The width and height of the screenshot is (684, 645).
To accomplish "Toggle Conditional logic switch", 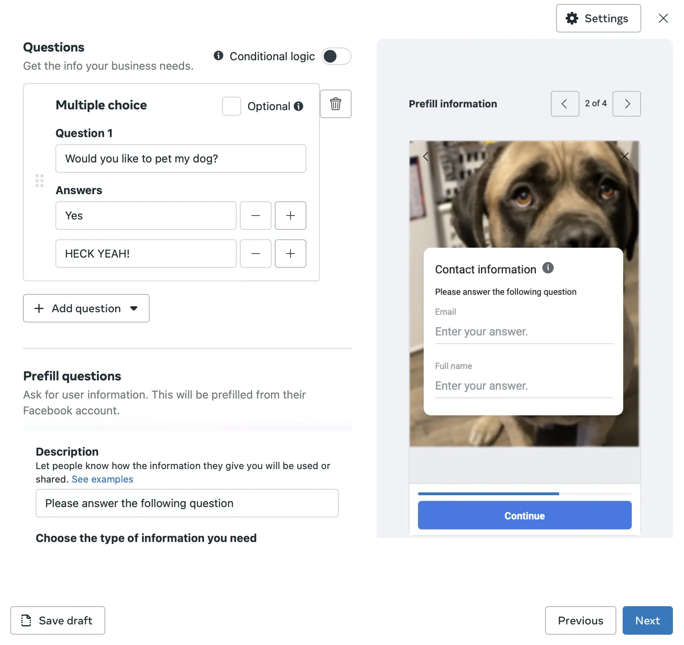I will (336, 56).
